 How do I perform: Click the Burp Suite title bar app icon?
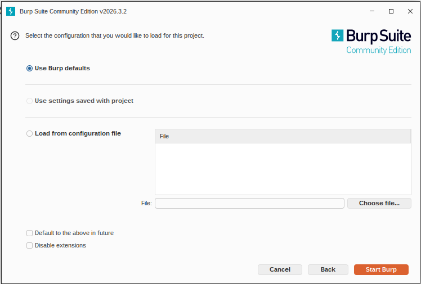(11, 11)
